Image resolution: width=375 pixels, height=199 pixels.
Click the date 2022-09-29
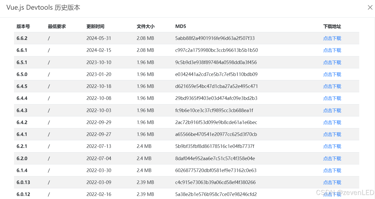[99, 123]
